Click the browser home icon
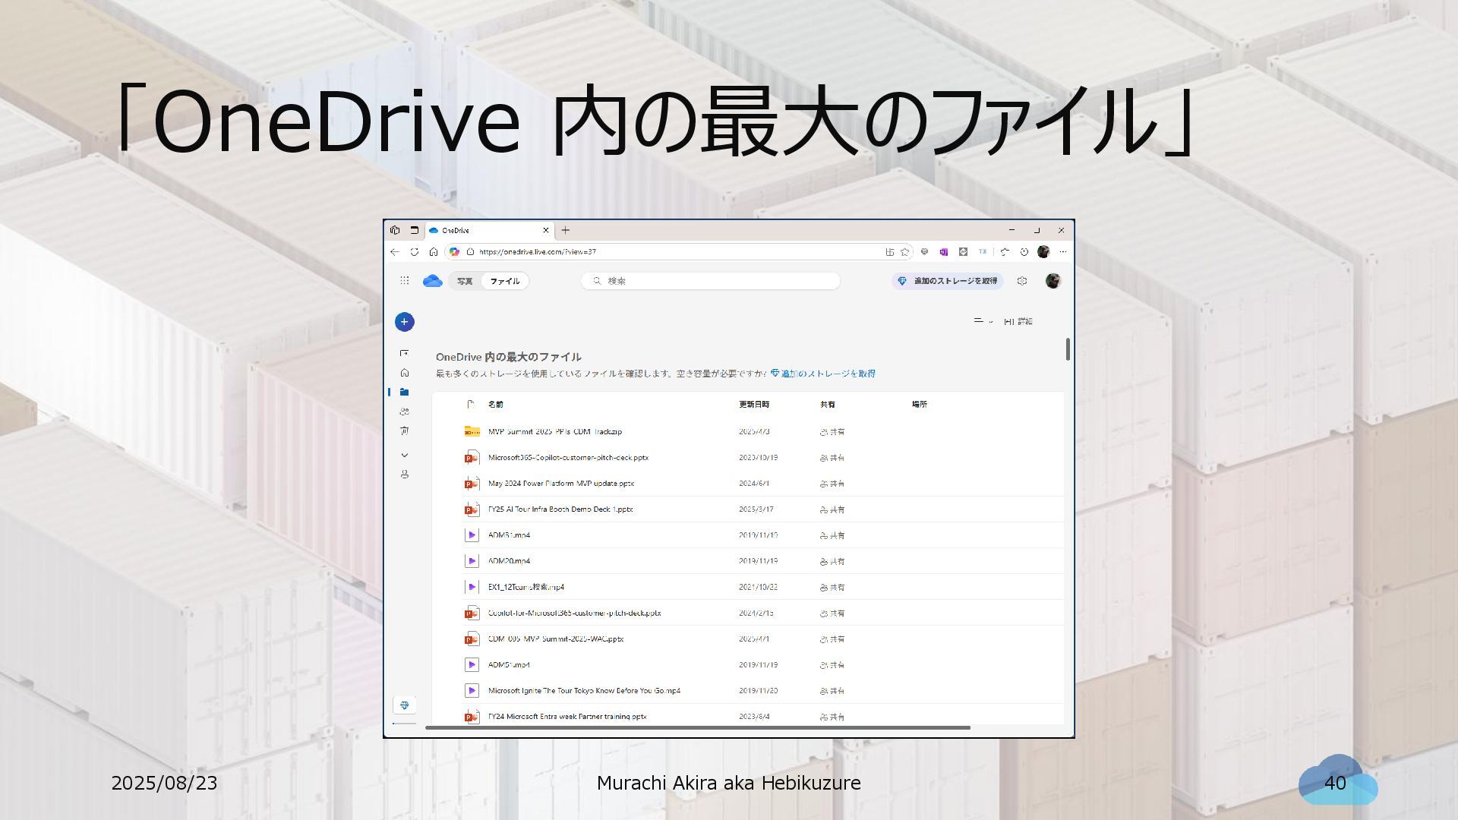The height and width of the screenshot is (820, 1458). click(x=434, y=252)
